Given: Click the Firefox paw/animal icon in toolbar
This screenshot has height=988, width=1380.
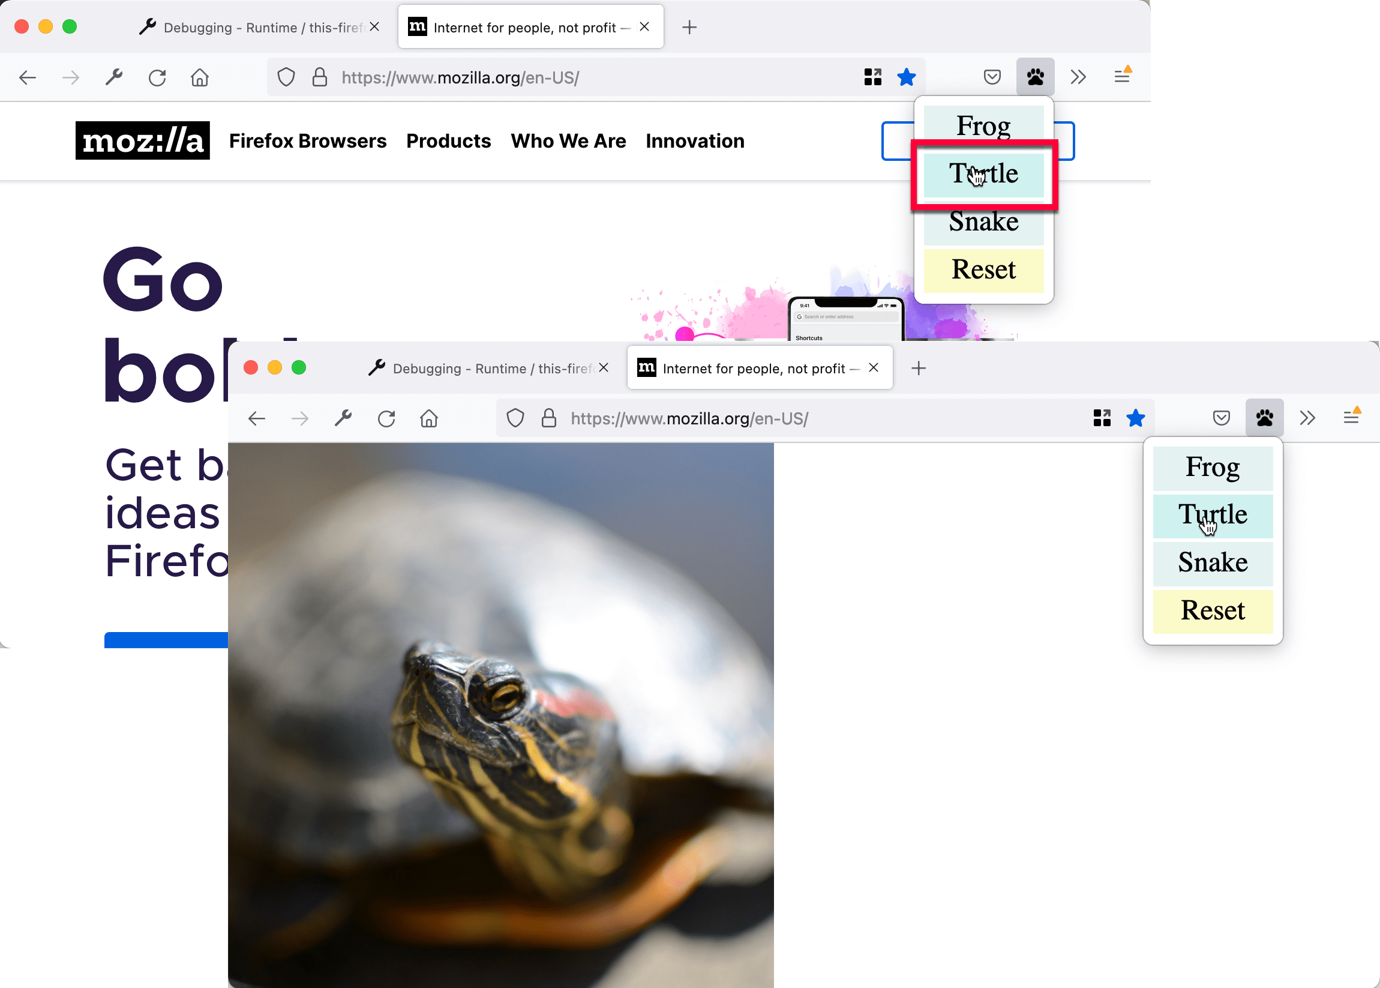Looking at the screenshot, I should (1034, 77).
